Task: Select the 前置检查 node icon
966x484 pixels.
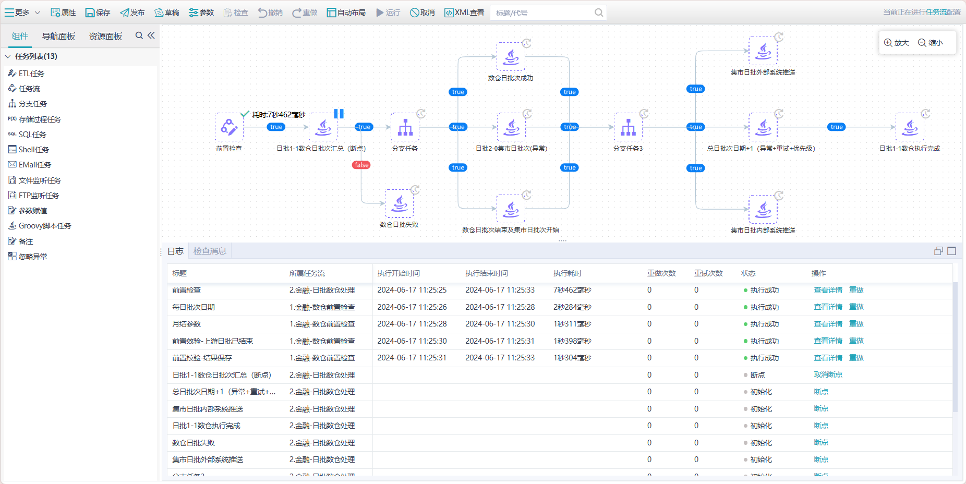Action: click(x=229, y=127)
